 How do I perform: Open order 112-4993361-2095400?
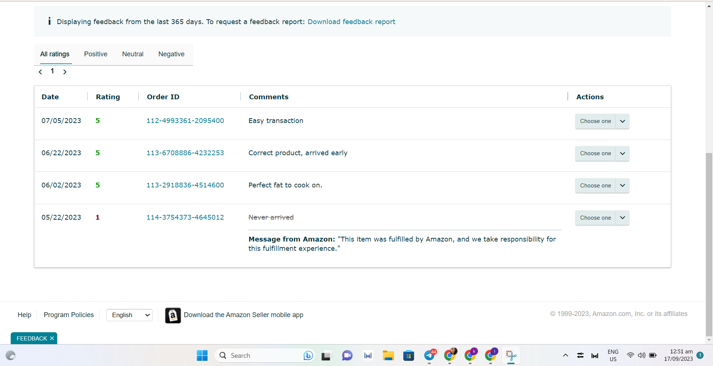click(x=185, y=121)
